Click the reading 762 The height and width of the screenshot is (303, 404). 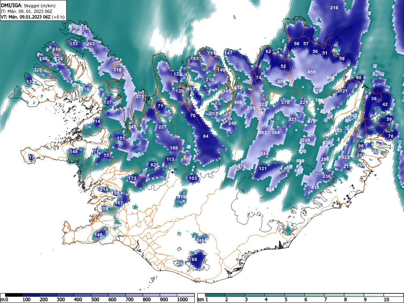(x=319, y=100)
